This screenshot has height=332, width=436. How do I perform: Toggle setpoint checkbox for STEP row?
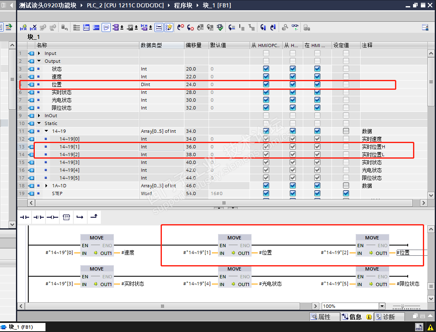point(346,193)
